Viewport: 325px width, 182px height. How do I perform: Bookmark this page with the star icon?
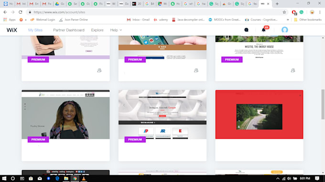pyautogui.click(x=284, y=12)
